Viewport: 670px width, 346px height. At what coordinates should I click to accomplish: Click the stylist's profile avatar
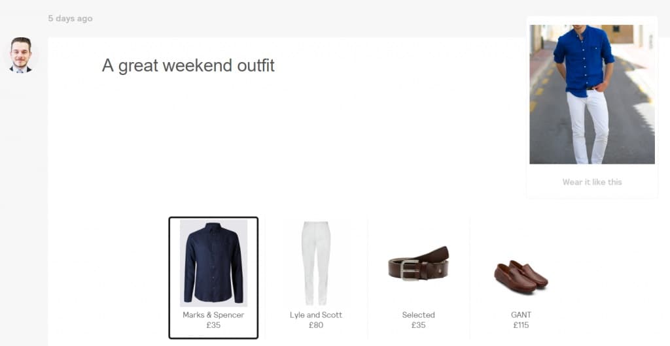(x=20, y=55)
